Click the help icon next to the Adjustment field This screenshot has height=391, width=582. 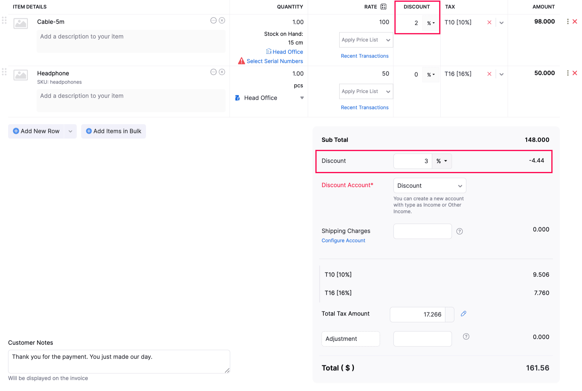click(x=466, y=336)
